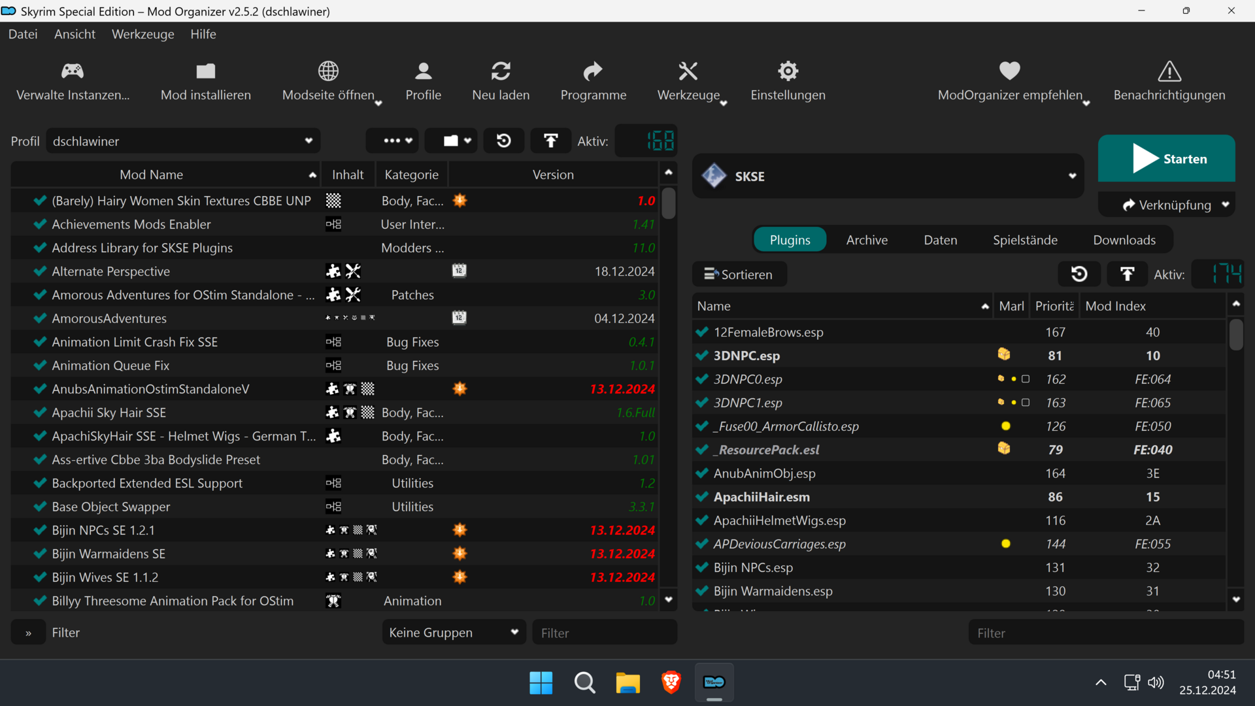The height and width of the screenshot is (706, 1255).
Task: Click the ModOrganizer empfehlen heart icon
Action: [1010, 71]
